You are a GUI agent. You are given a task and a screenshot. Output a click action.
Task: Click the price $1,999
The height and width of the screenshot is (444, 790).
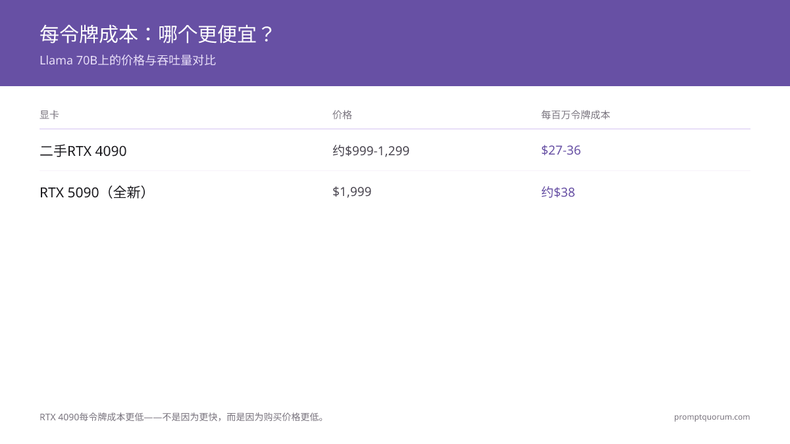point(352,191)
